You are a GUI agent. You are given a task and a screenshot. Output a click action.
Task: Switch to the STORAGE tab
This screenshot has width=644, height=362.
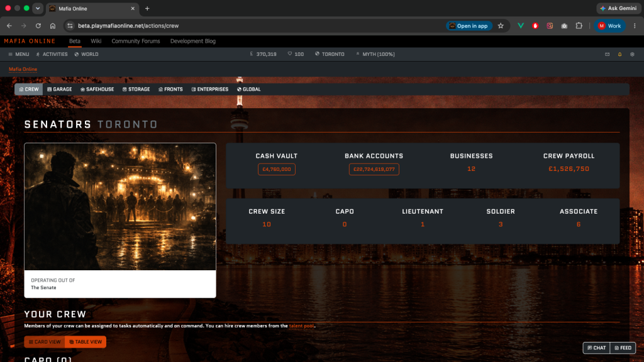click(x=136, y=89)
